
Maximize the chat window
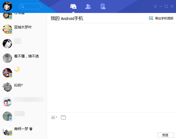(166, 6)
